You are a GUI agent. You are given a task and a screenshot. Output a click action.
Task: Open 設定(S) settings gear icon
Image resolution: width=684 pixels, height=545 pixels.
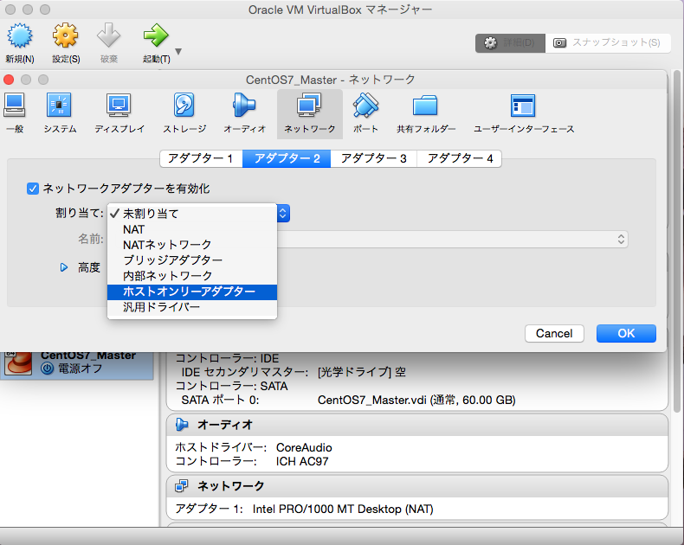[x=66, y=35]
